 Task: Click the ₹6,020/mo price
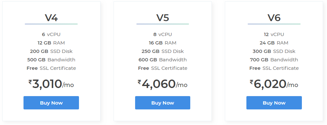274,84
